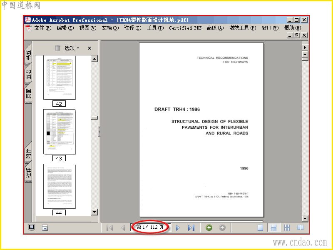This screenshot has height=250, width=333.
Task: Select page 43 thumbnail
Action: [59, 132]
